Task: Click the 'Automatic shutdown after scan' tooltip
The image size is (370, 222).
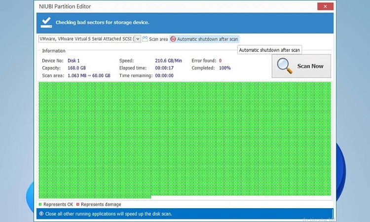Action: coord(269,50)
